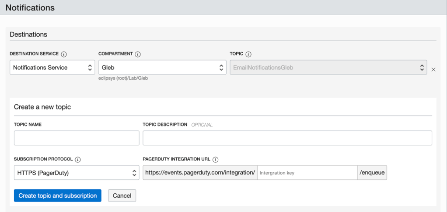Show info for the Topic field

[x=248, y=54]
